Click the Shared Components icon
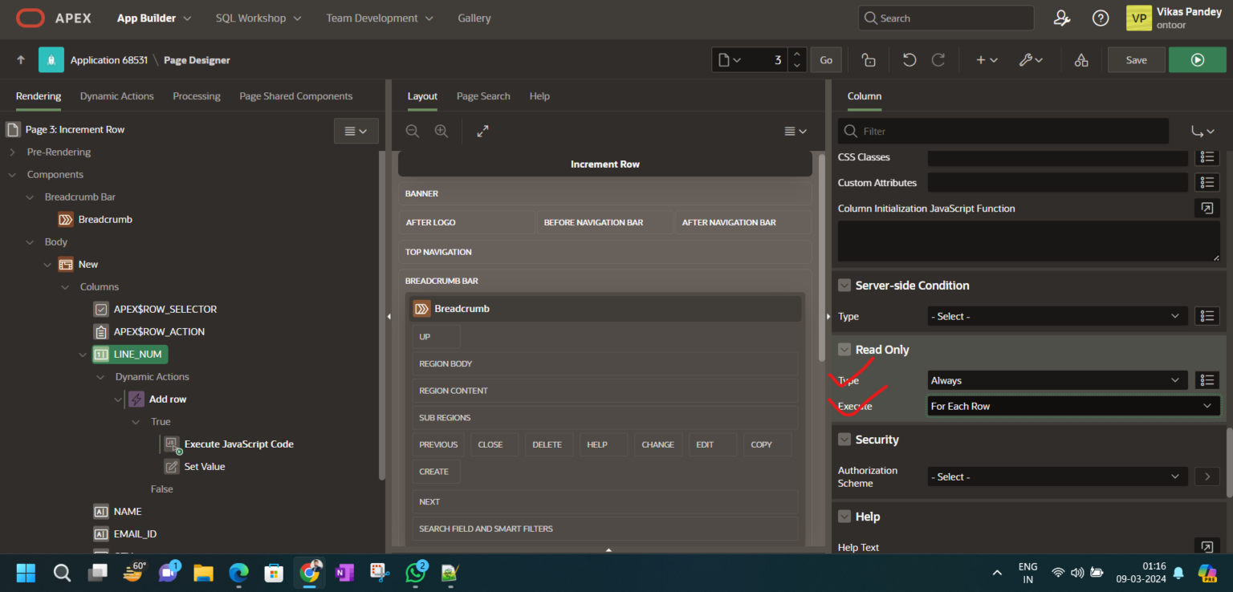 click(x=1081, y=60)
